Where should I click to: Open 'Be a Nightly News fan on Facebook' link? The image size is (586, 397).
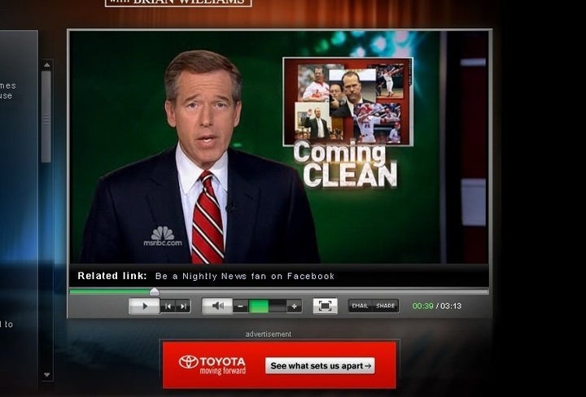pyautogui.click(x=245, y=277)
